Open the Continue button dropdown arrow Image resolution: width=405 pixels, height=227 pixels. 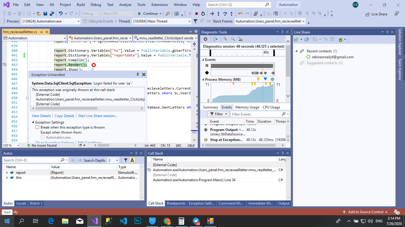160,14
